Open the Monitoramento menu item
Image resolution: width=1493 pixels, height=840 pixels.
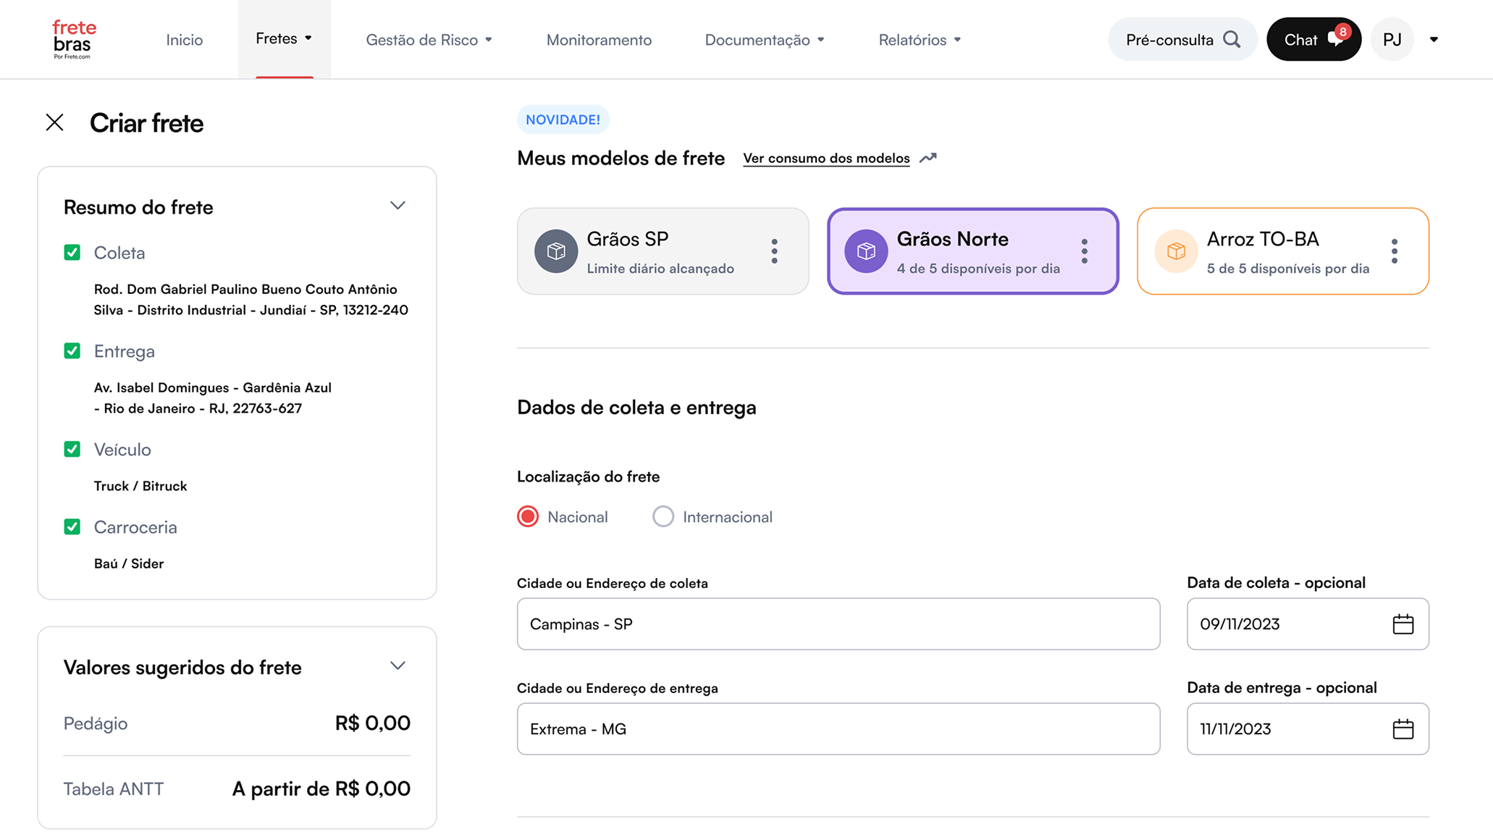599,40
